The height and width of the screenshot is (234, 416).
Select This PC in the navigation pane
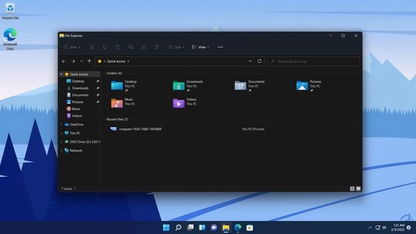point(75,133)
